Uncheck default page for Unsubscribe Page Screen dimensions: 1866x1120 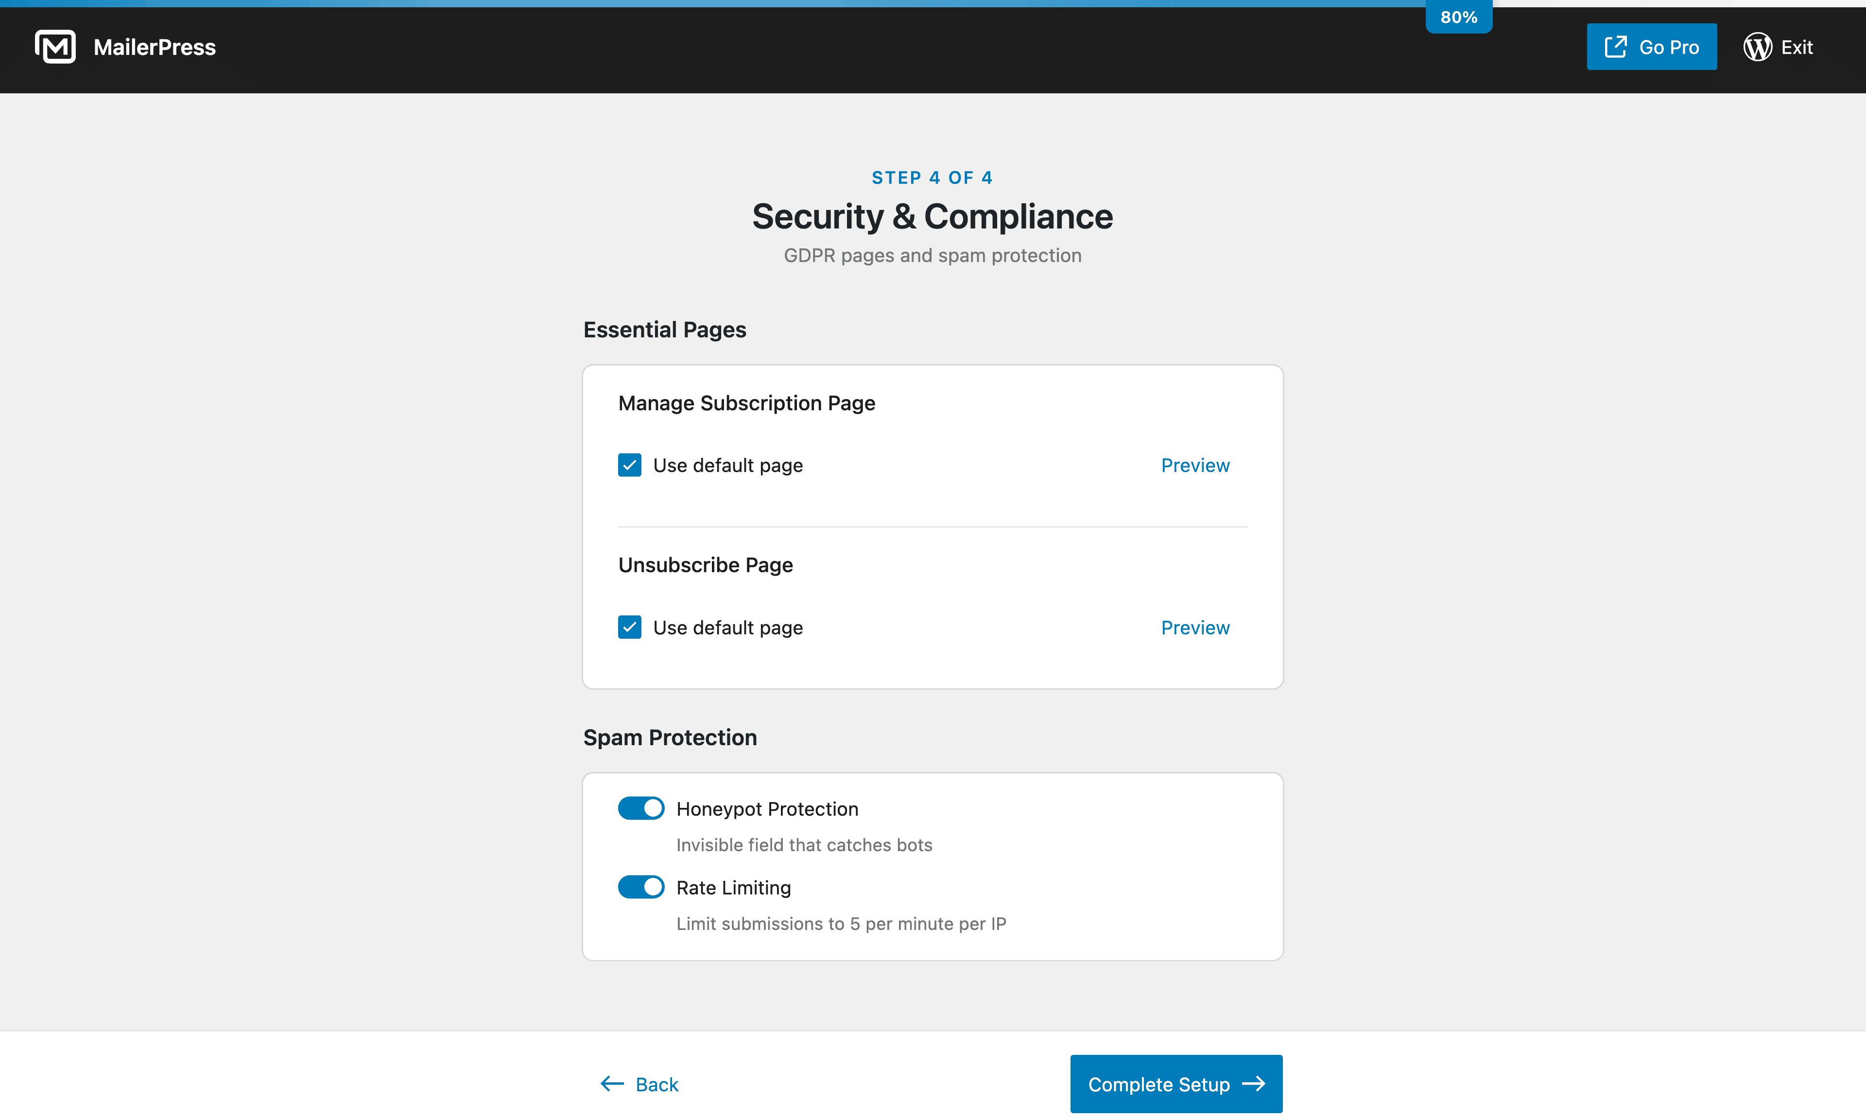point(630,627)
